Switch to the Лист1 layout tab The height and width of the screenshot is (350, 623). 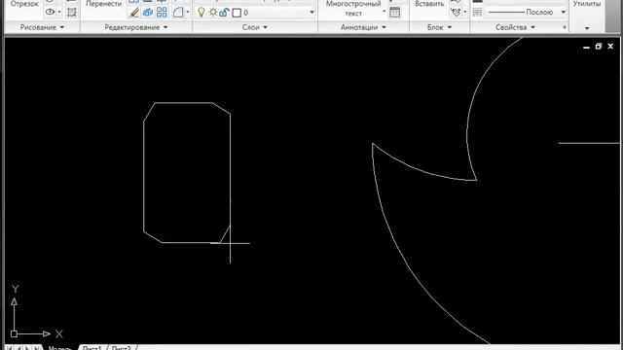pyautogui.click(x=92, y=348)
